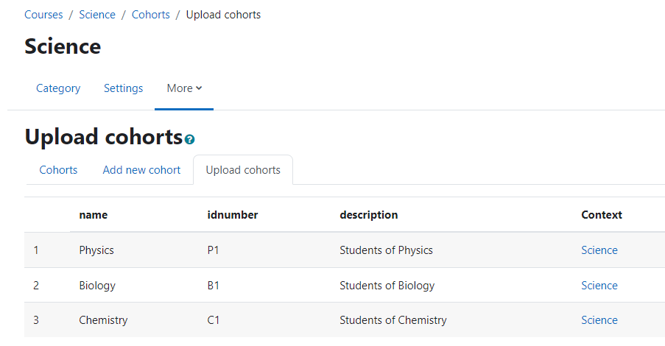Open Science breadcrumb link
Viewport: 665px width, 346px height.
(97, 15)
